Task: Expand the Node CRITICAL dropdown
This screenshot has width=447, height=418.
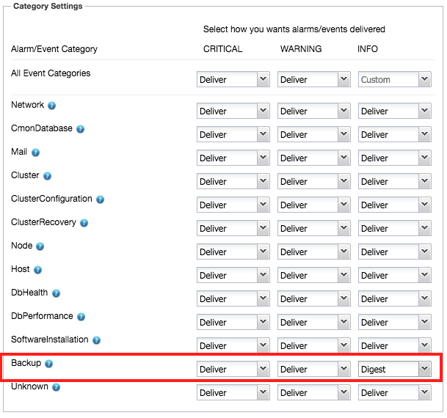Action: pos(233,252)
